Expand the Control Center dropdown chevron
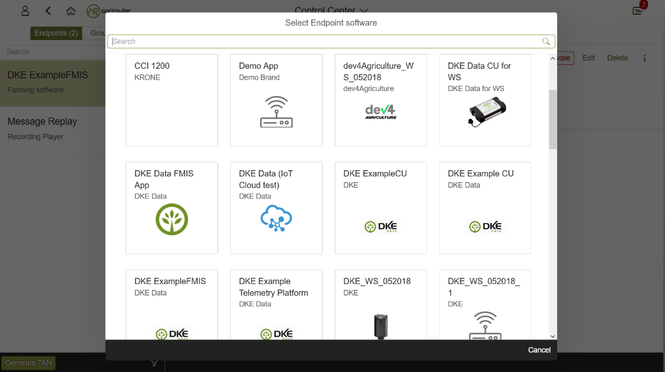 [x=364, y=11]
